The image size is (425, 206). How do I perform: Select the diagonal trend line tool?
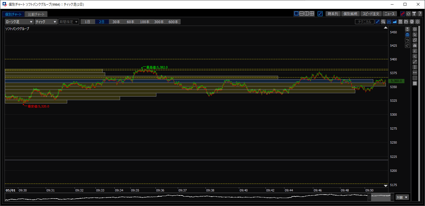[415, 62]
